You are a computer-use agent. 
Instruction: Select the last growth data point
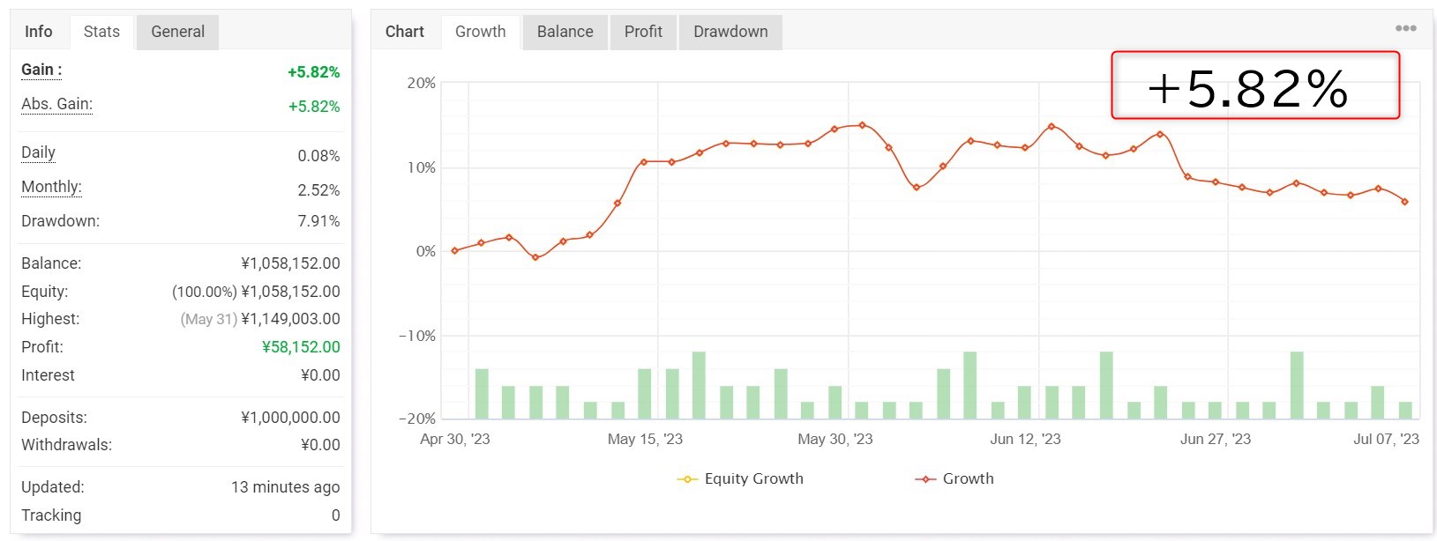1404,202
